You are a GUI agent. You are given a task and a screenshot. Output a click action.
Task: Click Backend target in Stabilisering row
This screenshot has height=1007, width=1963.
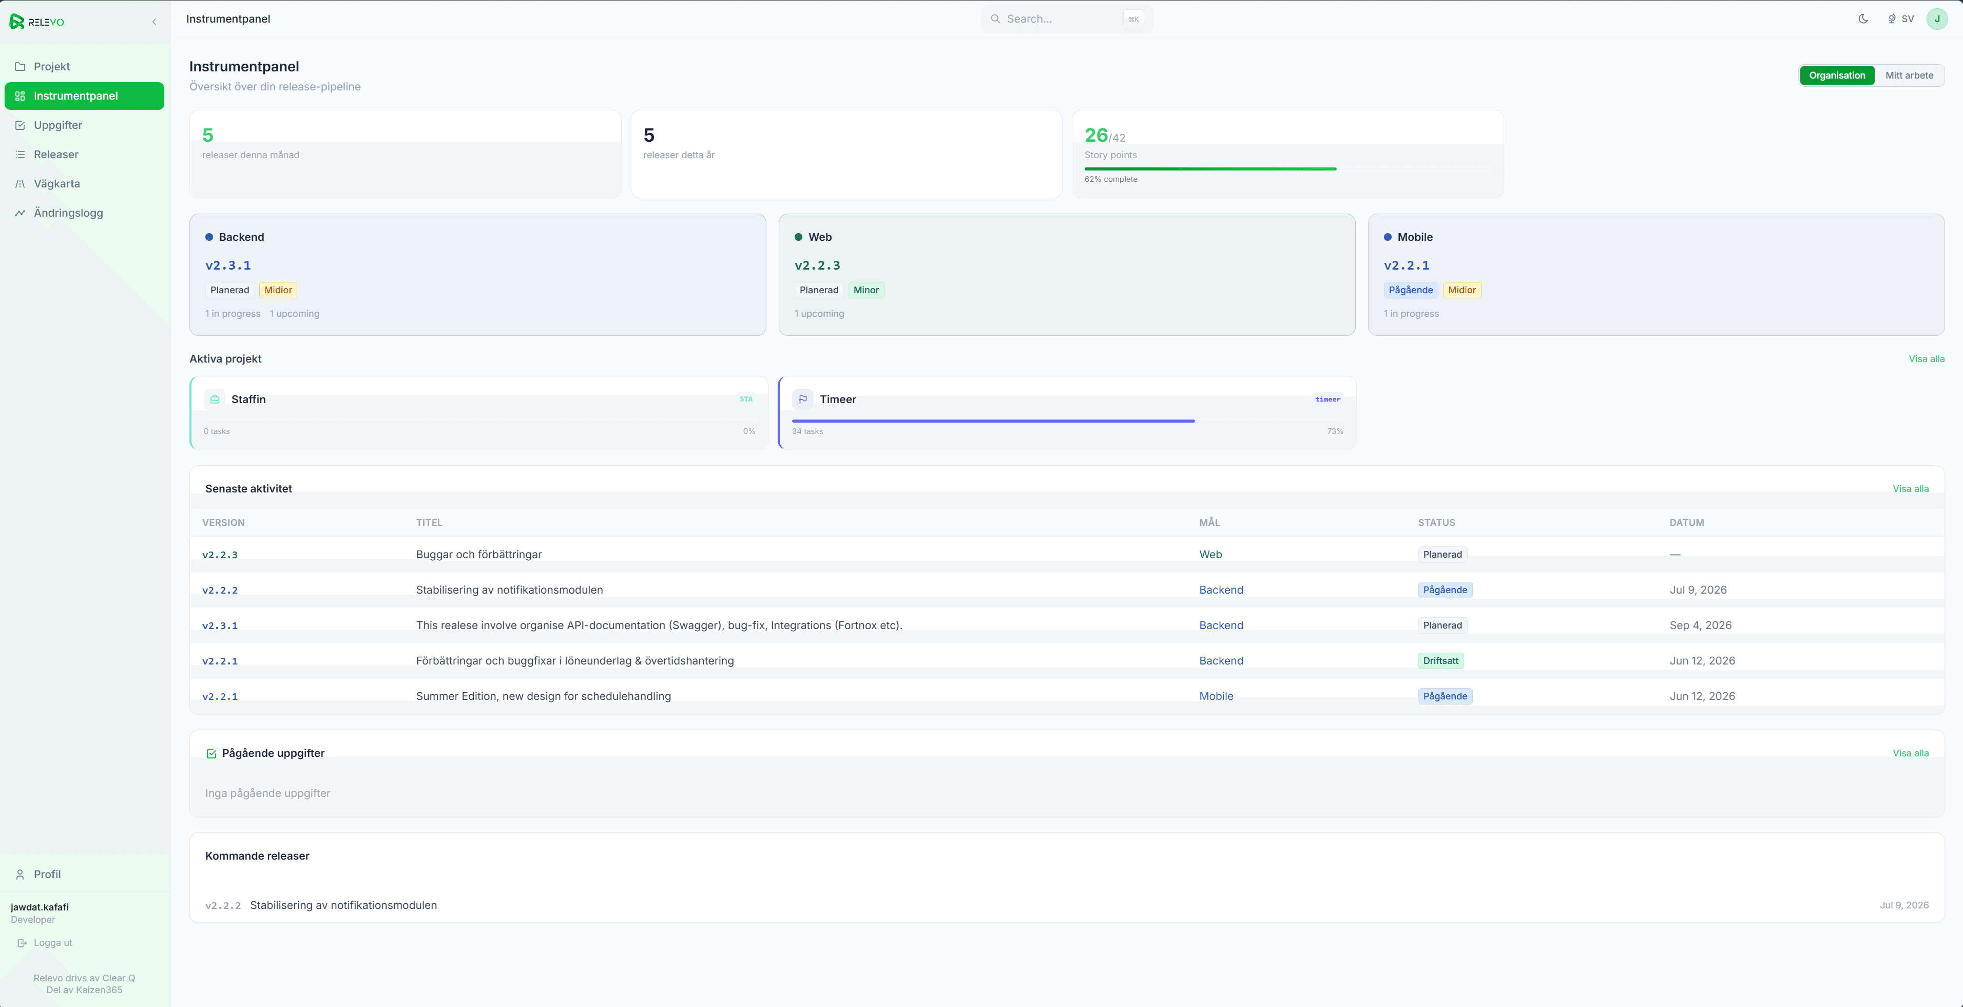tap(1221, 591)
